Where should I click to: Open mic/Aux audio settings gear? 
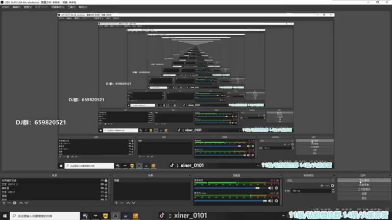pos(276,201)
